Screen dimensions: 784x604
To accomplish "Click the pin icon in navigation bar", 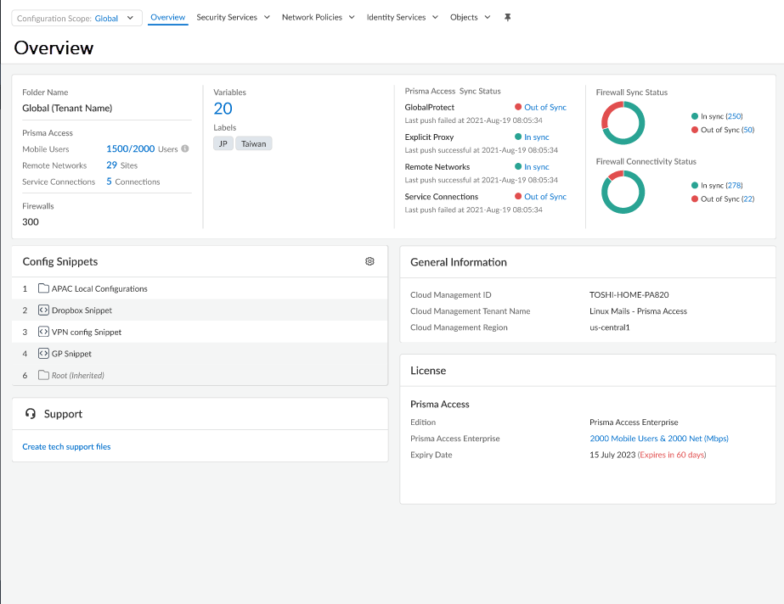I will tap(508, 18).
